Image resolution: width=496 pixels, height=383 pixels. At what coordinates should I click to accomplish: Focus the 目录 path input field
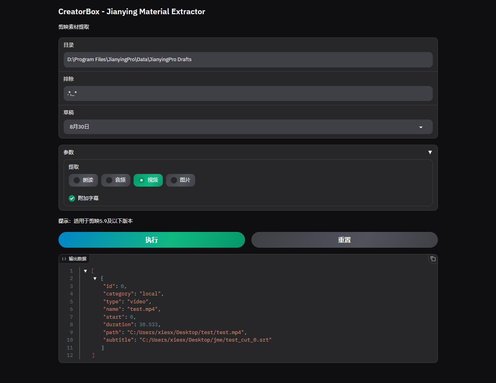(248, 60)
